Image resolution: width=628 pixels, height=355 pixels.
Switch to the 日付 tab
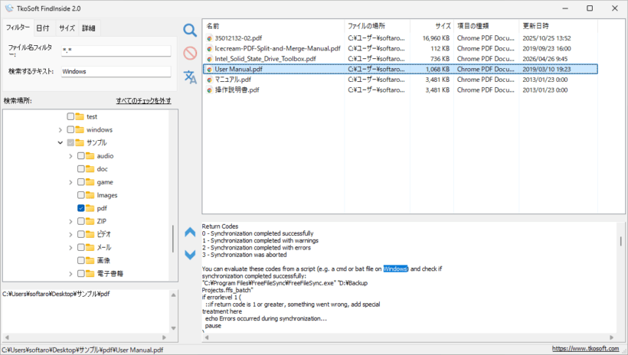tap(43, 28)
